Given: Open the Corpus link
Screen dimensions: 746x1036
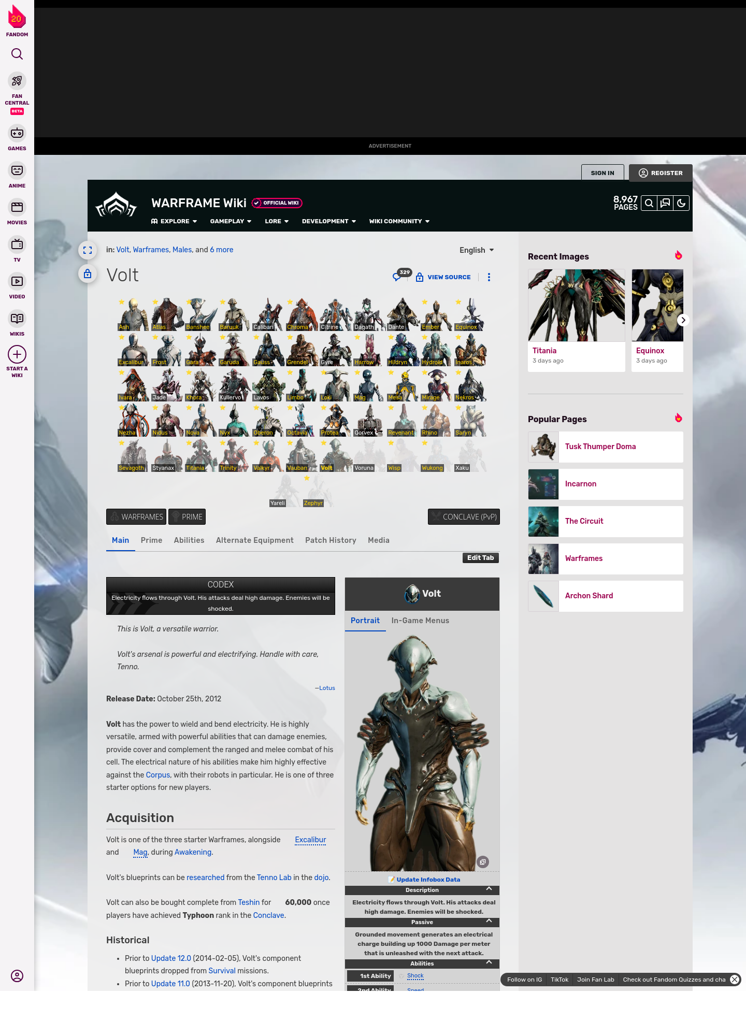Looking at the screenshot, I should [158, 775].
